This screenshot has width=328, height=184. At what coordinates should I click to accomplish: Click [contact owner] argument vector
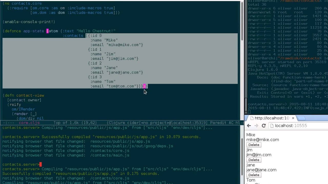pos(24,100)
